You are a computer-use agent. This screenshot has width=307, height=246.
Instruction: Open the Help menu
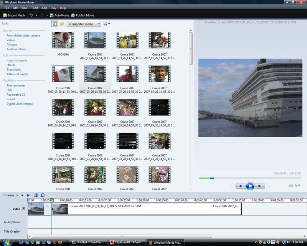pyautogui.click(x=63, y=8)
